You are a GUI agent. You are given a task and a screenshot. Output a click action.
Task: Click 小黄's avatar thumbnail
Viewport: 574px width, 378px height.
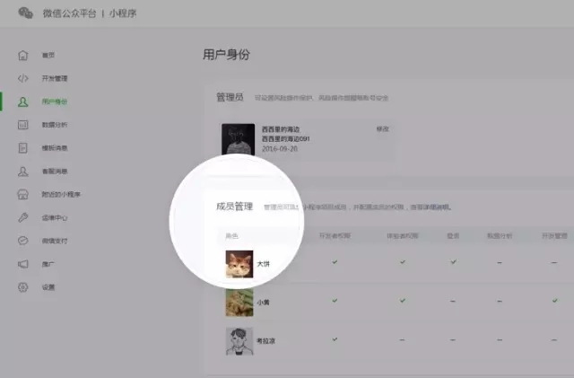tap(239, 303)
